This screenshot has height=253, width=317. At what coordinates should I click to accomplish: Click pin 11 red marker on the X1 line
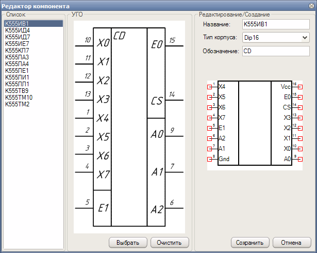300,138
